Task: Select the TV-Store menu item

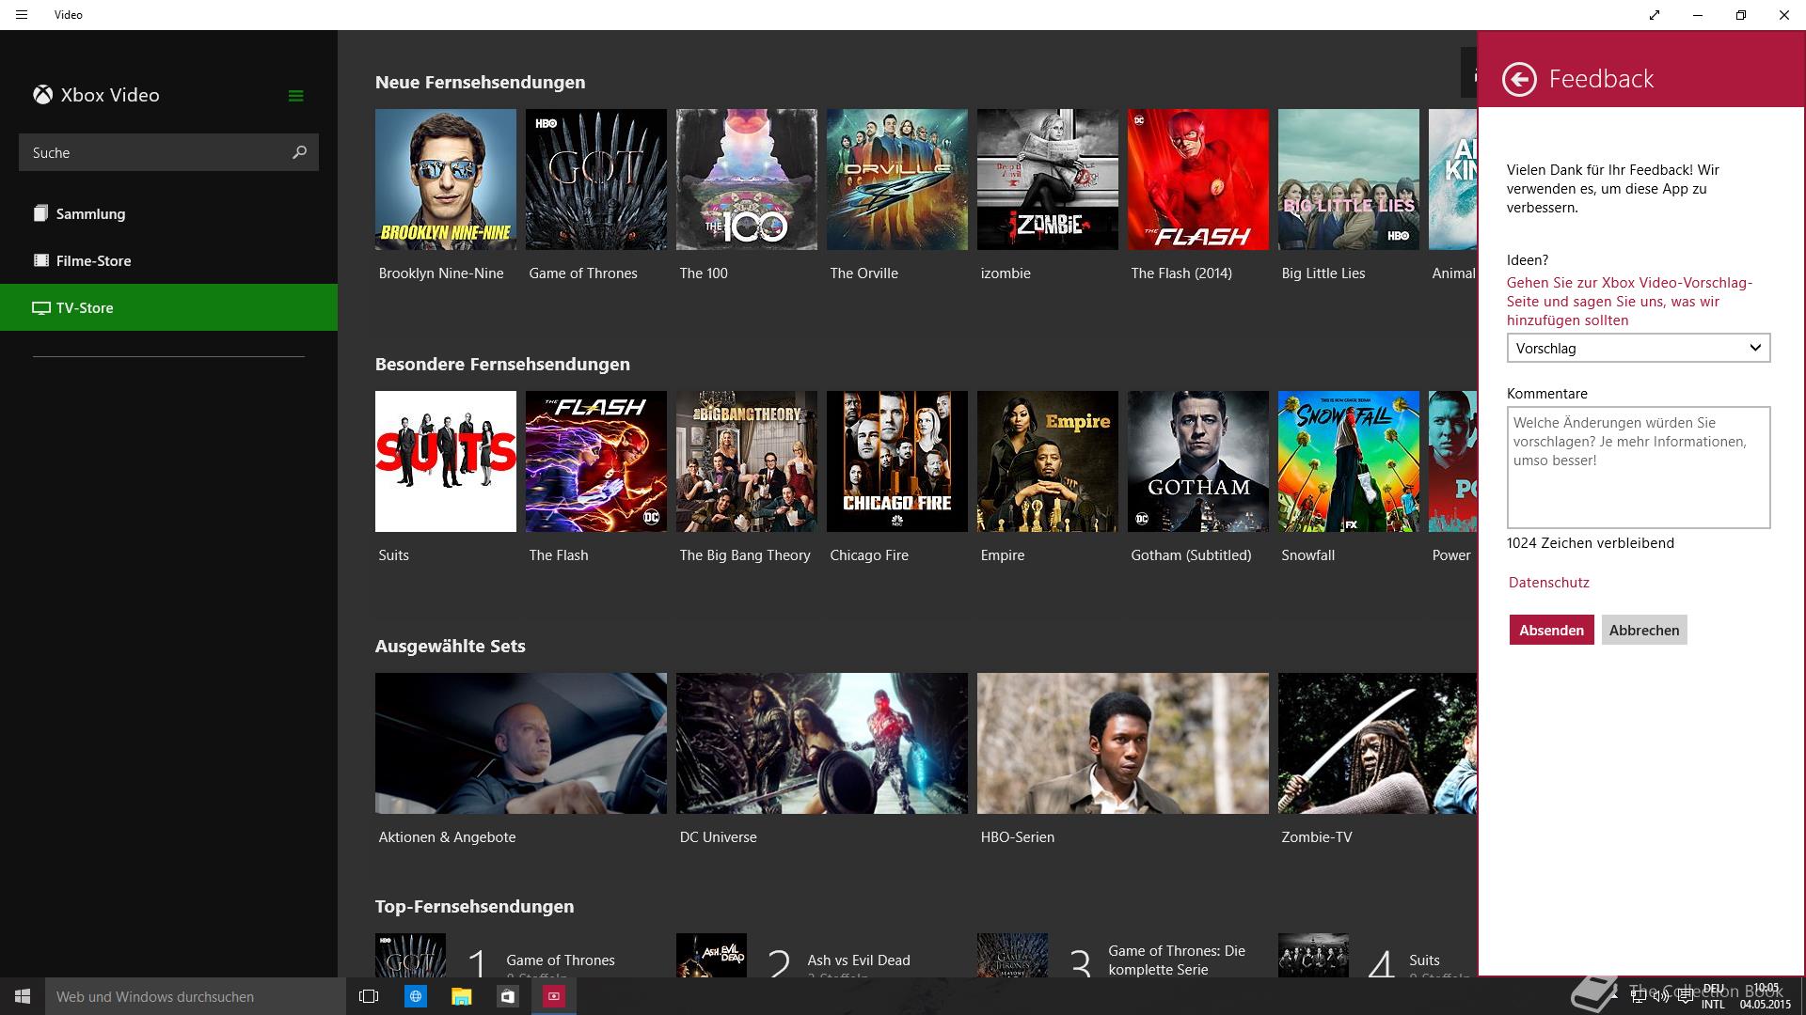Action: click(168, 307)
